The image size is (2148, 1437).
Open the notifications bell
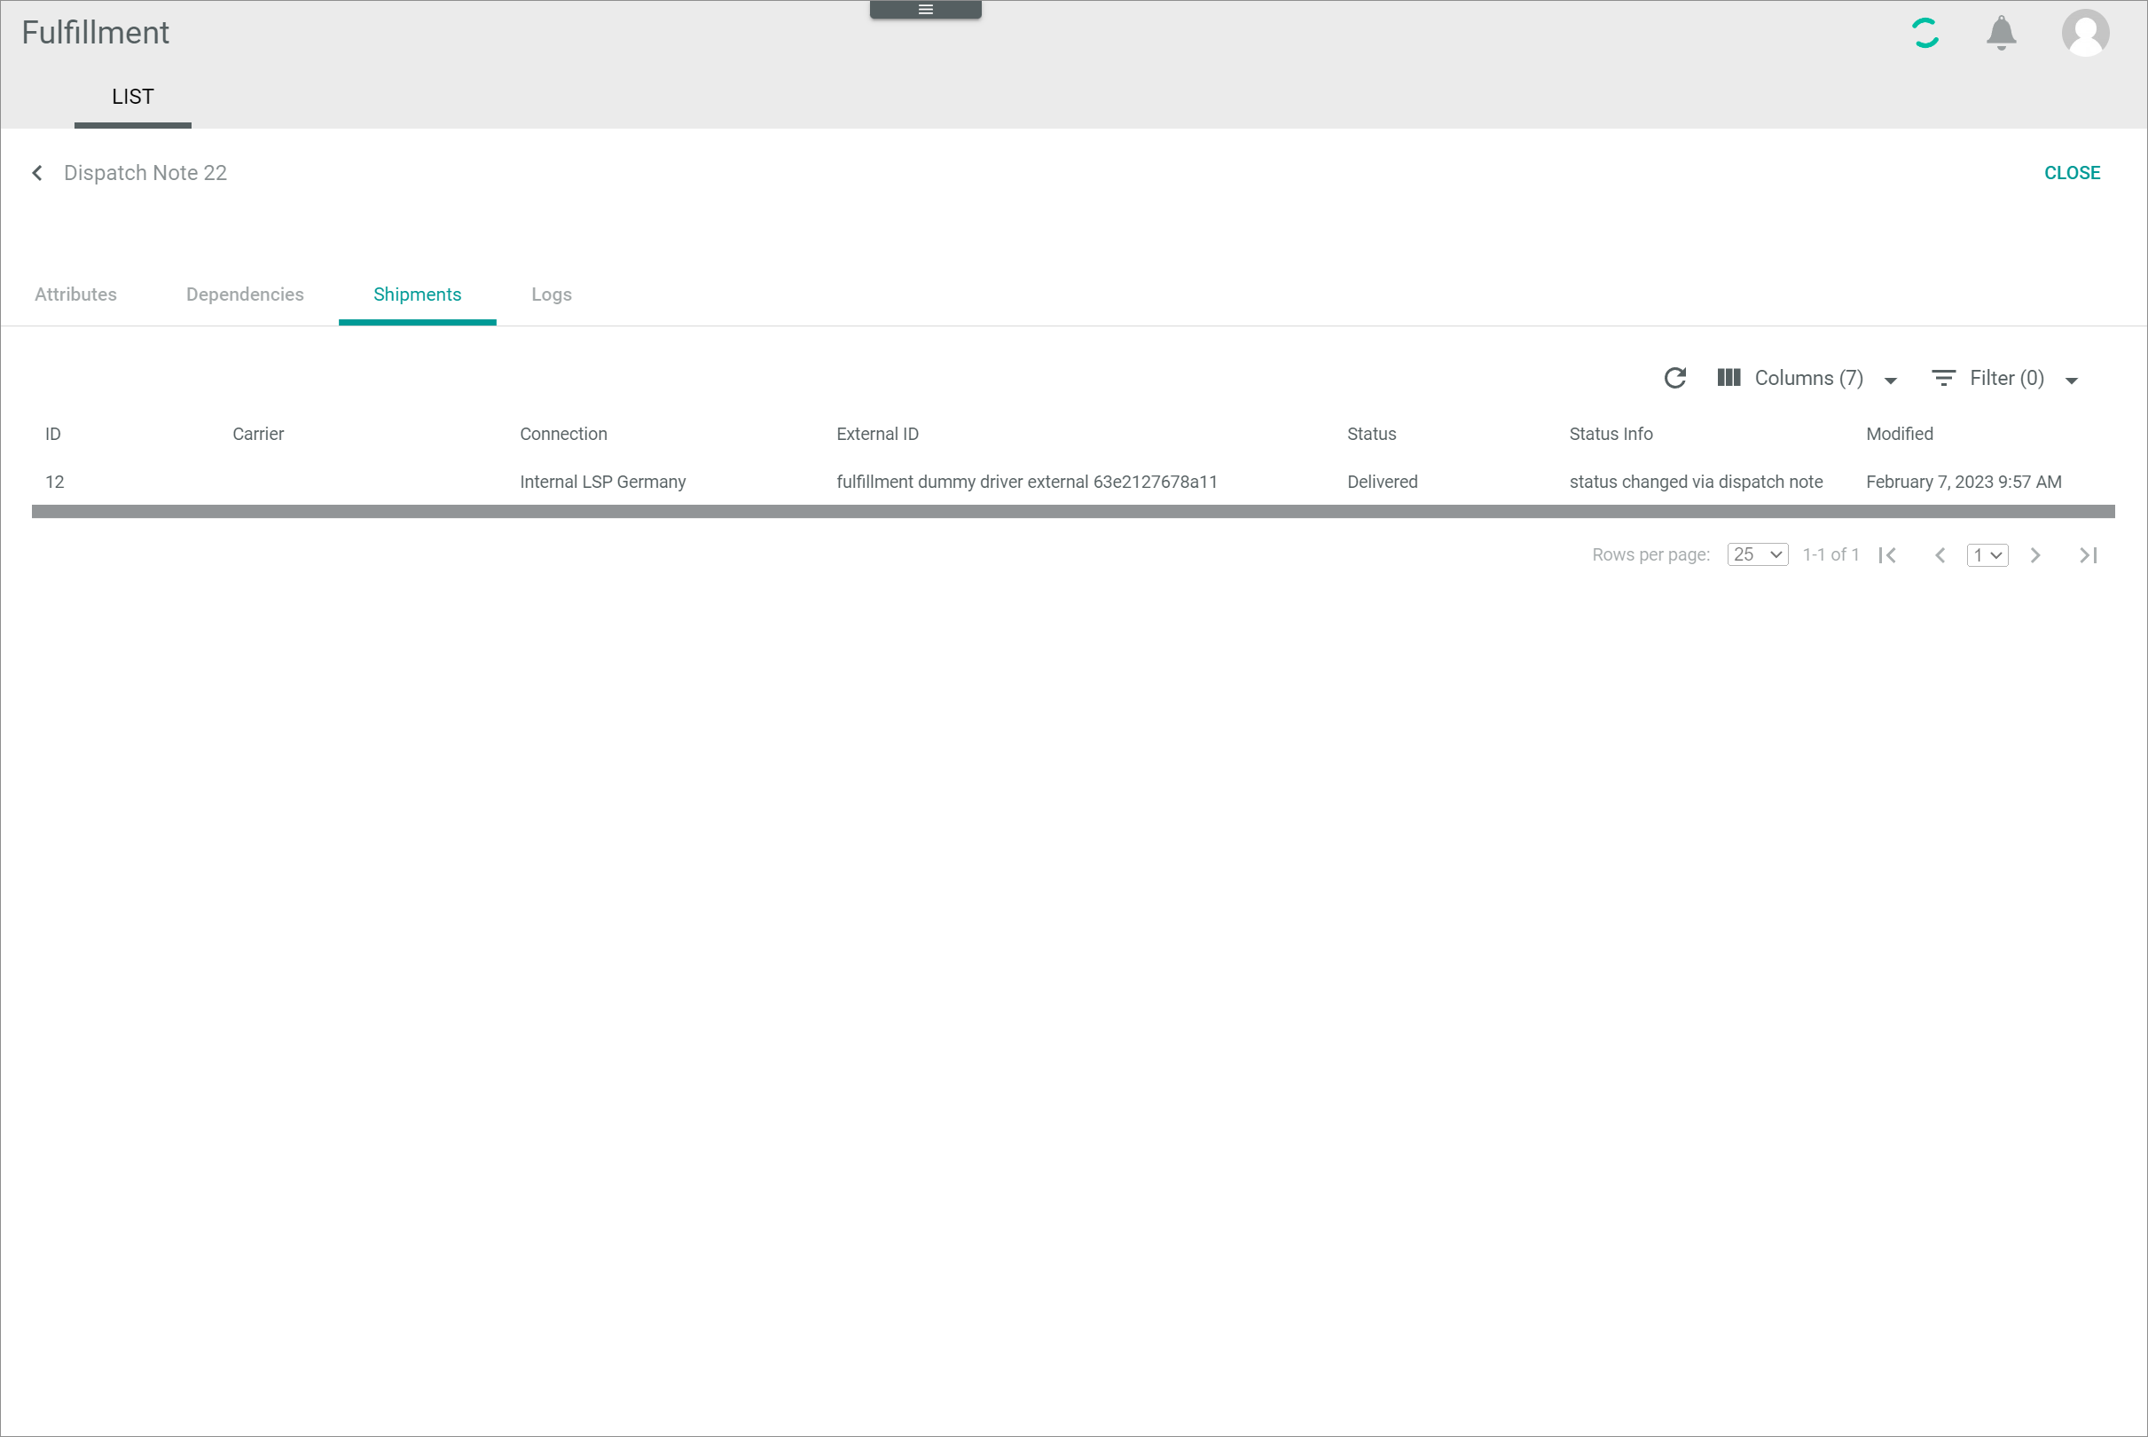tap(2001, 33)
